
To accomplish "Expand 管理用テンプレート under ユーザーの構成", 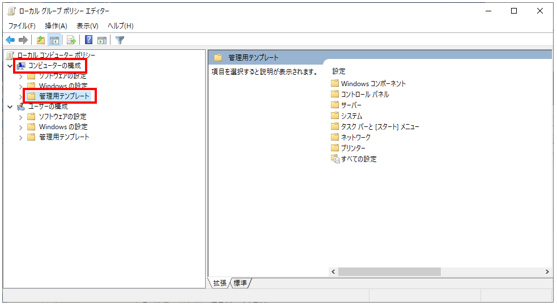I will [x=20, y=138].
